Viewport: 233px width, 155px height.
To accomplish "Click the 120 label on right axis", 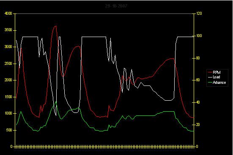I will (x=199, y=13).
